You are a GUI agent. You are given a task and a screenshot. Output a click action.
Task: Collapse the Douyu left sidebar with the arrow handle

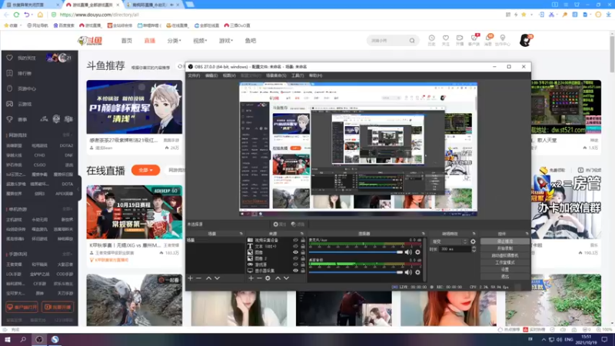78,188
